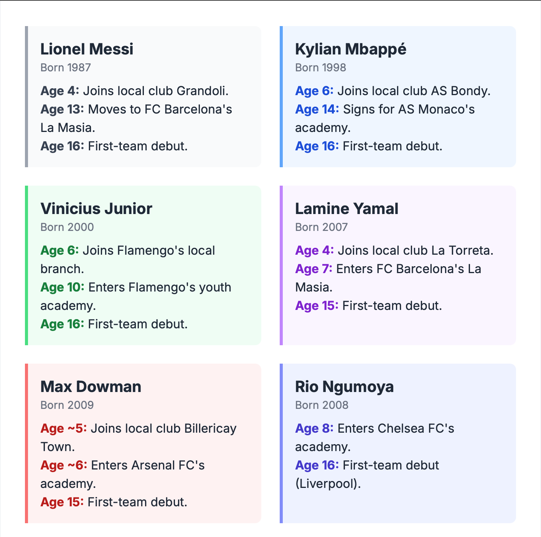The height and width of the screenshot is (537, 541).
Task: Click the "Born 1987" subtitle
Action: 66,68
